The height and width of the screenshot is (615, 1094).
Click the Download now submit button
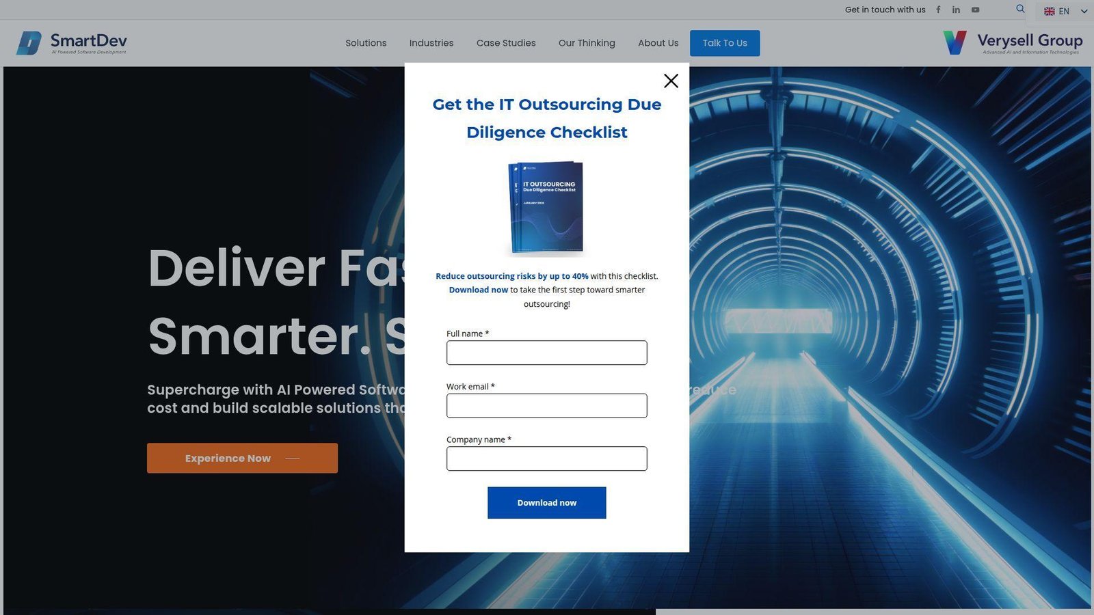(547, 503)
